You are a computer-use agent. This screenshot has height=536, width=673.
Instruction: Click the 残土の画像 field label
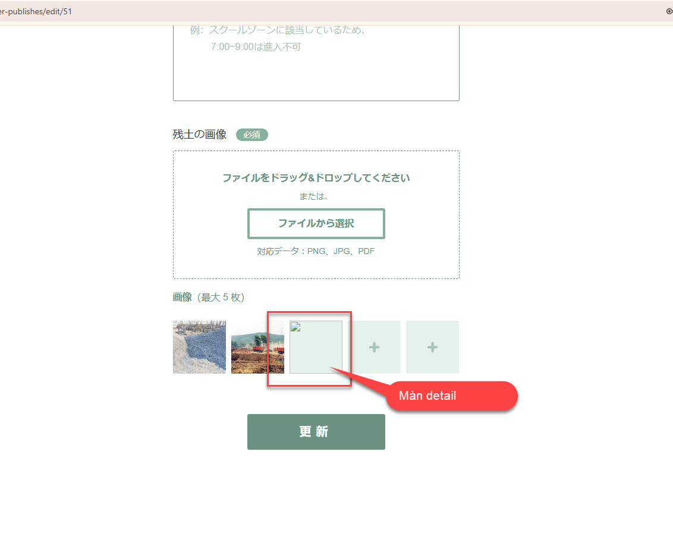[x=200, y=134]
